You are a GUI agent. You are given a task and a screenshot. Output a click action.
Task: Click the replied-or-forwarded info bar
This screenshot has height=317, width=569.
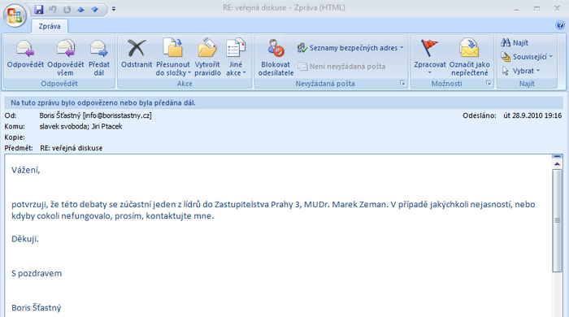284,102
